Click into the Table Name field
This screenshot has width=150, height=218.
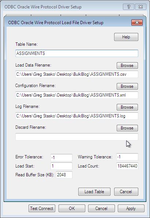[77, 53]
